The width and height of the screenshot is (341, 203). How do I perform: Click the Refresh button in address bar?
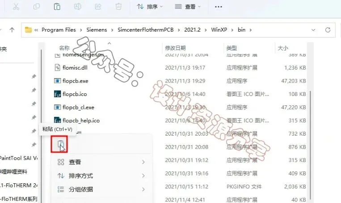coord(328,30)
